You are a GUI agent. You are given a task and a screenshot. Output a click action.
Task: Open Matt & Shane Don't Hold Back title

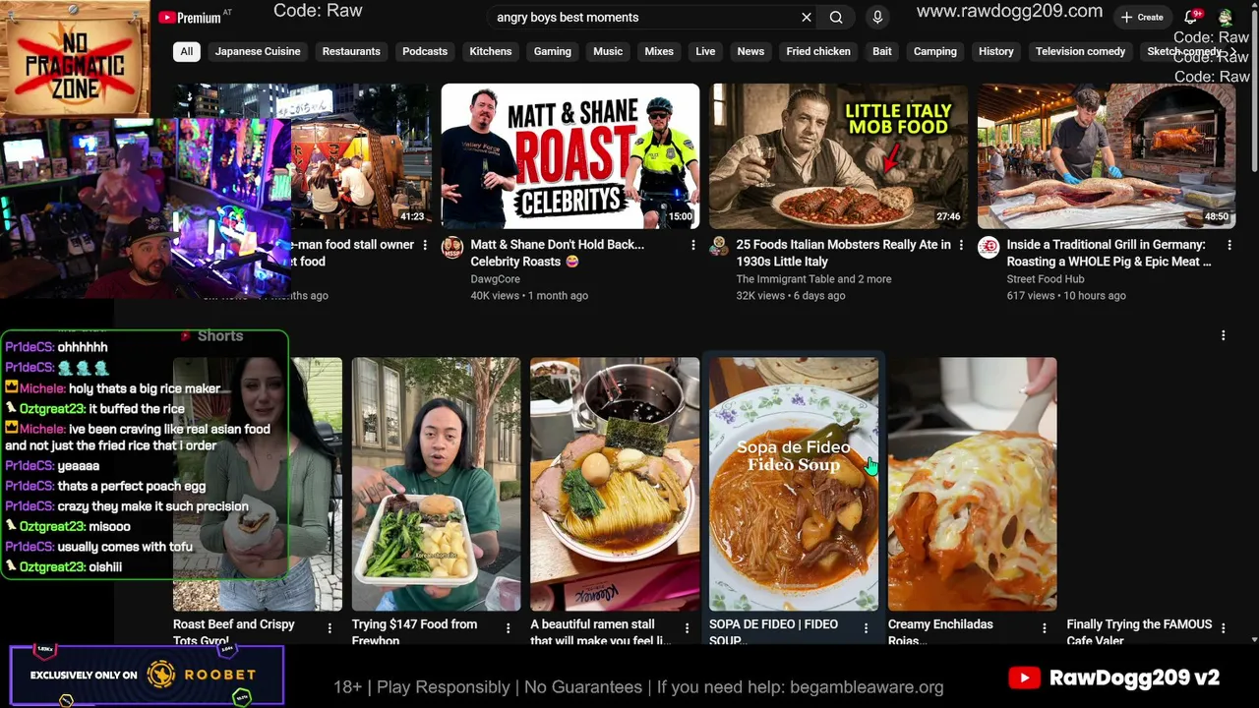pyautogui.click(x=557, y=253)
